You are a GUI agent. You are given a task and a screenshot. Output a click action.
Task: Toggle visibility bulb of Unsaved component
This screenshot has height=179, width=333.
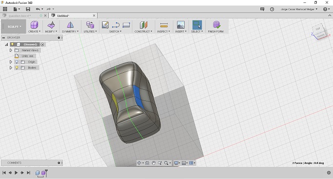[x=12, y=44]
